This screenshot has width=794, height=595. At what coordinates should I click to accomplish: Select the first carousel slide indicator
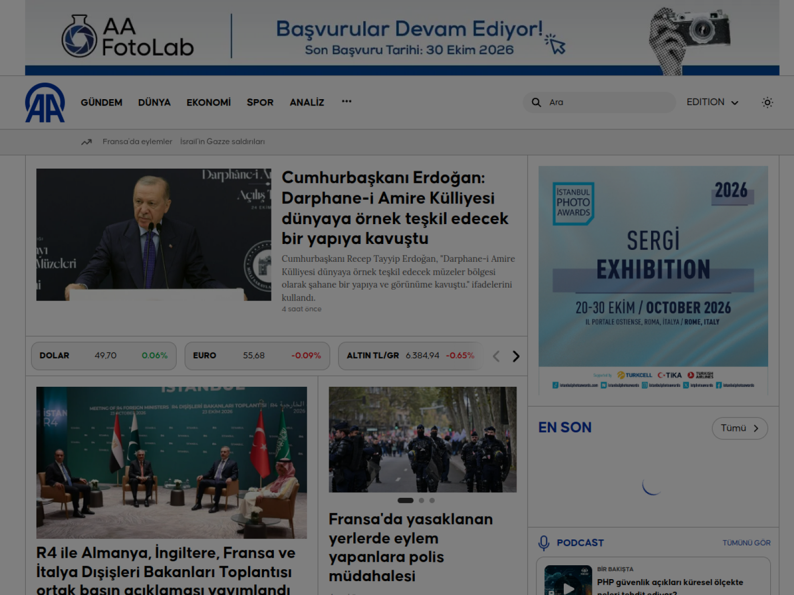pos(405,501)
